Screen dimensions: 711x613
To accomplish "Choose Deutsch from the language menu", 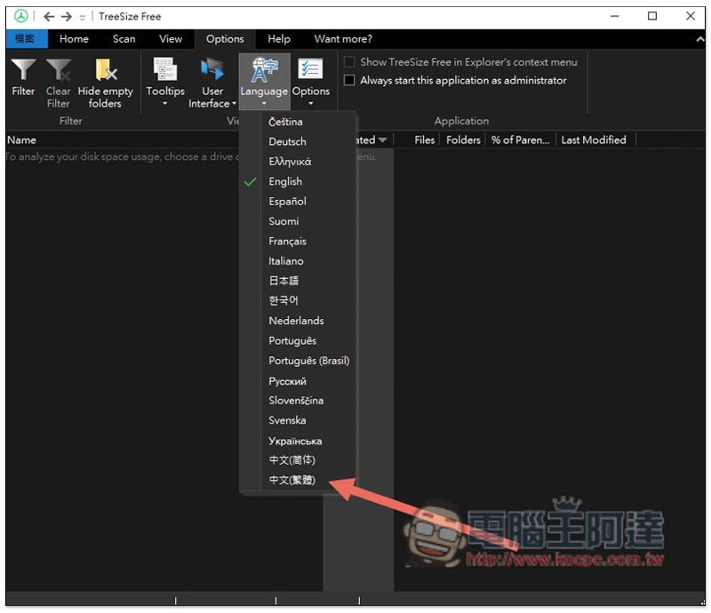I will (287, 141).
